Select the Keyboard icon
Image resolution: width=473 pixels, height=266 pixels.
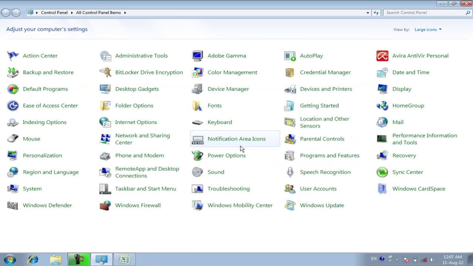pyautogui.click(x=198, y=122)
